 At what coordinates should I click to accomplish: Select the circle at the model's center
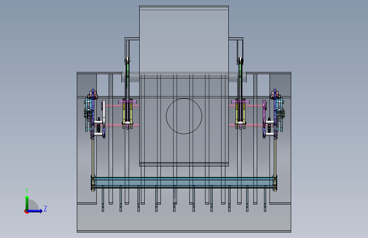184,116
